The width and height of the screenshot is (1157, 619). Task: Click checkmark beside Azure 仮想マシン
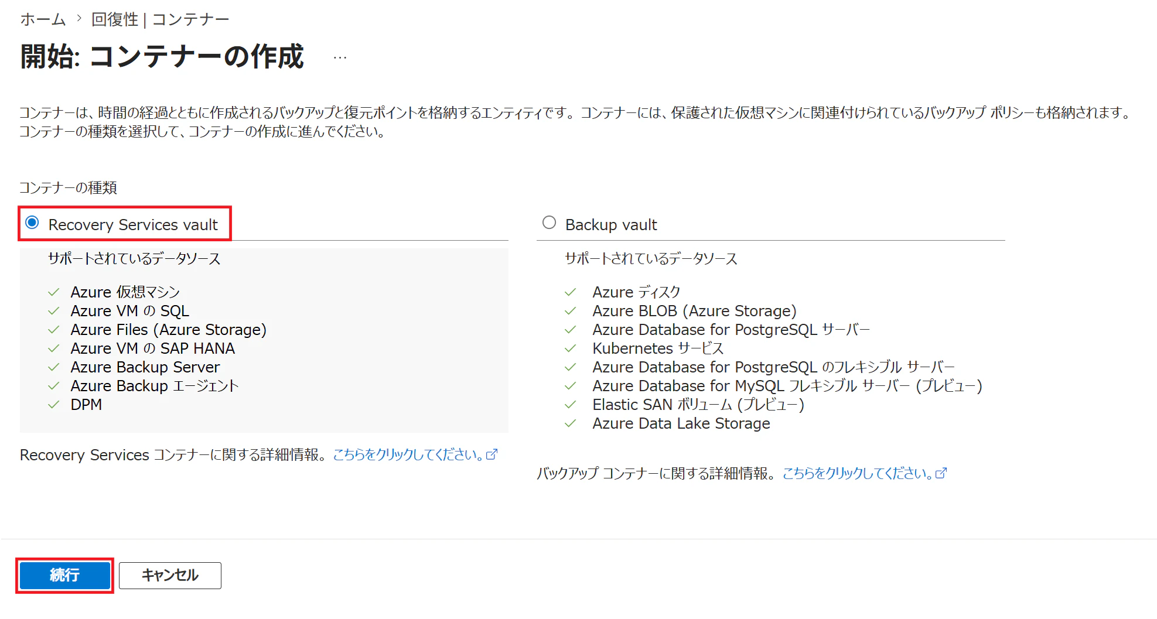tap(54, 292)
